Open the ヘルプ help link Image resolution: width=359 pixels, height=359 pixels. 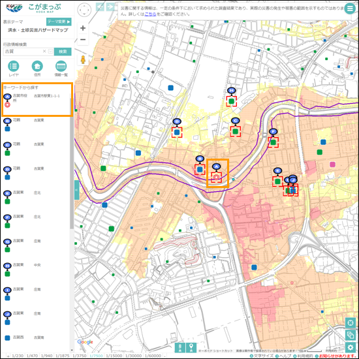coord(283,356)
